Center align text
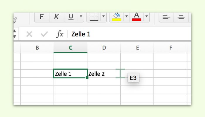This screenshot has width=205, height=117. click(x=181, y=17)
